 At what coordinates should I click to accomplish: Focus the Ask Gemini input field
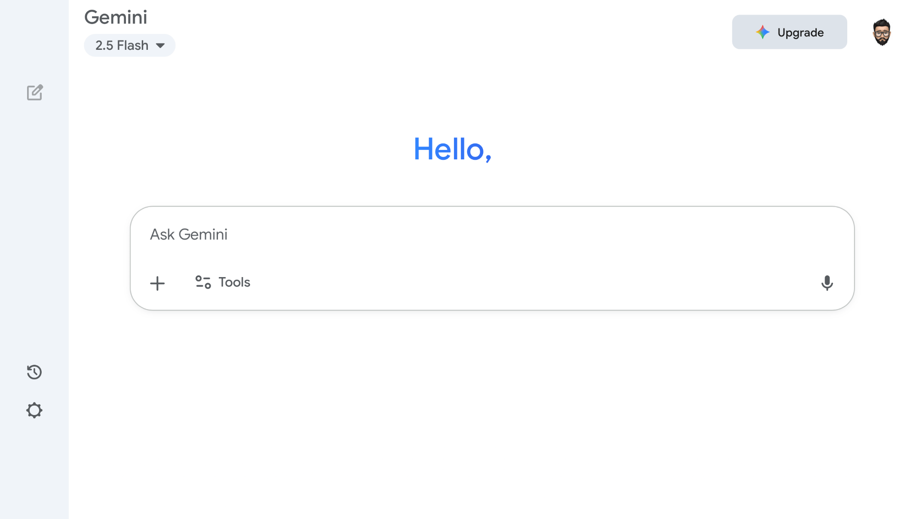click(x=492, y=235)
